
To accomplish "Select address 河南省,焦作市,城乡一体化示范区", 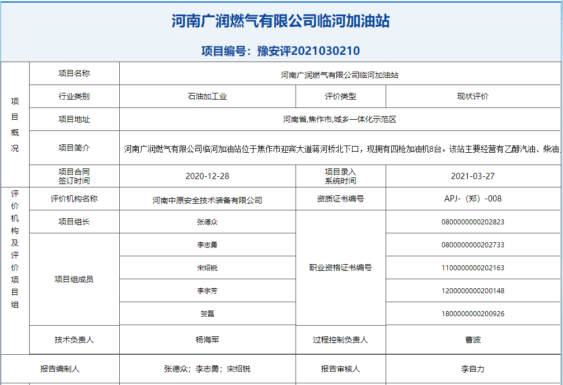I will pos(340,119).
